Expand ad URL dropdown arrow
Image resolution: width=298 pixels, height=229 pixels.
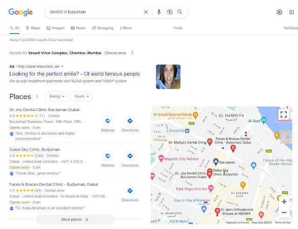[x=62, y=66]
